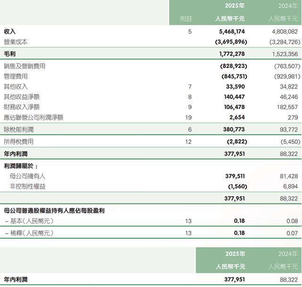Click the 收入 row label
This screenshot has width=302, height=287.
pyautogui.click(x=10, y=32)
